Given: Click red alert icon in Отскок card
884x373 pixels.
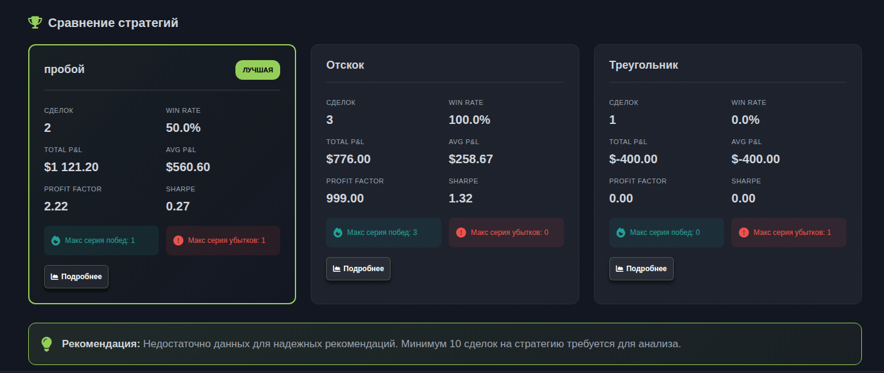Looking at the screenshot, I should [460, 233].
